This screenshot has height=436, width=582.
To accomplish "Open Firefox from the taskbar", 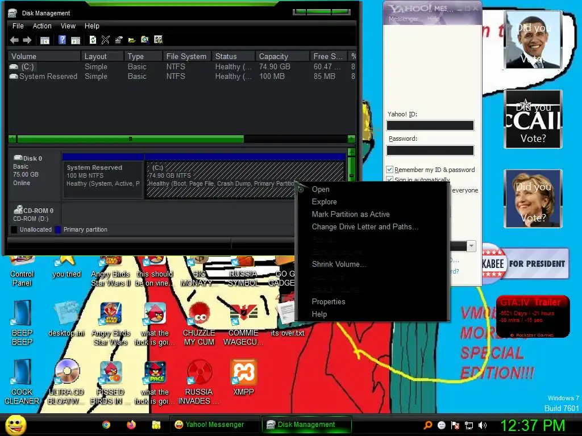I will [x=131, y=425].
